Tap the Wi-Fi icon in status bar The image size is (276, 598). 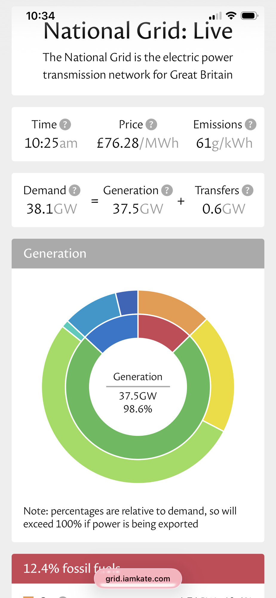pos(231,16)
